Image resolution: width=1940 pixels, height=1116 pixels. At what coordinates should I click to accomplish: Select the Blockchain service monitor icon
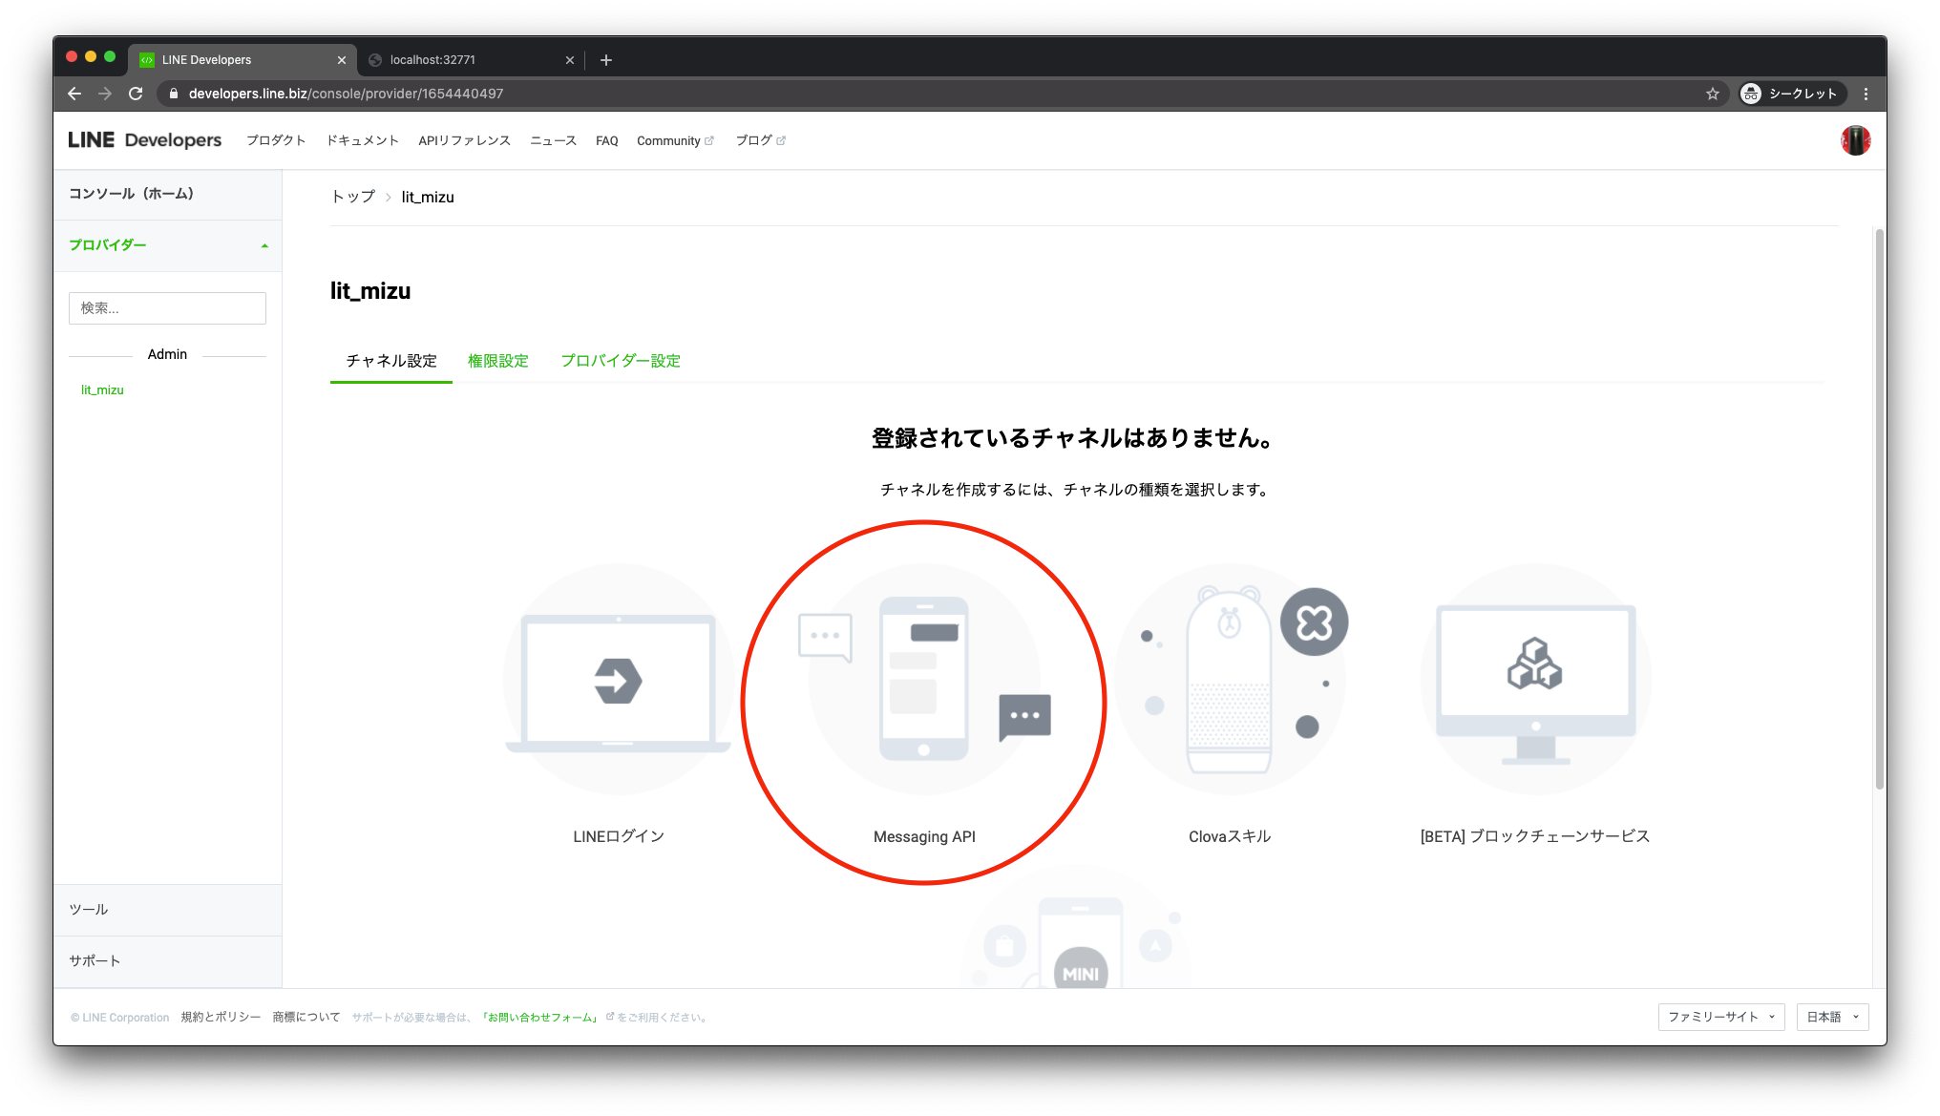click(1535, 680)
